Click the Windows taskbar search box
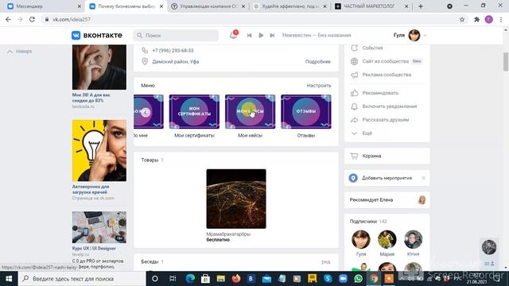 [x=82, y=279]
